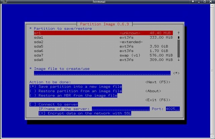Focus the Port field showing 4025
Image resolution: width=215 pixels, height=139 pixels.
point(173,109)
